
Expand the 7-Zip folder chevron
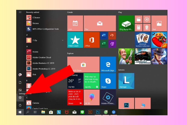click(63, 40)
